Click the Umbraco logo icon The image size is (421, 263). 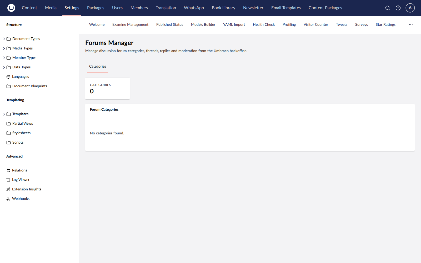click(x=11, y=8)
